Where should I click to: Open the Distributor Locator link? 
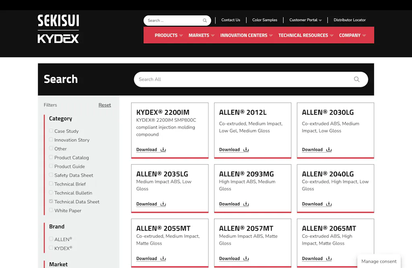[350, 20]
